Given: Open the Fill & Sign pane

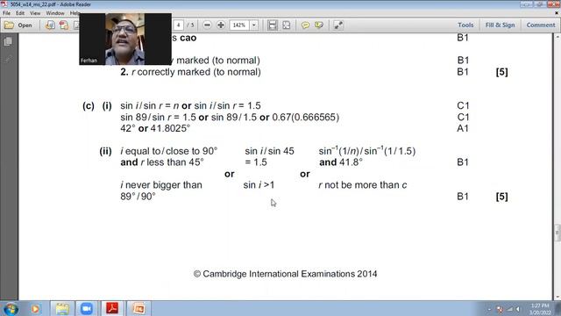Looking at the screenshot, I should [500, 25].
